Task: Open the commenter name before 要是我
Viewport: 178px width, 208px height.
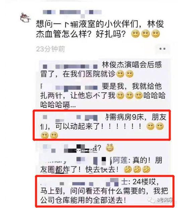Action: tap(69, 87)
